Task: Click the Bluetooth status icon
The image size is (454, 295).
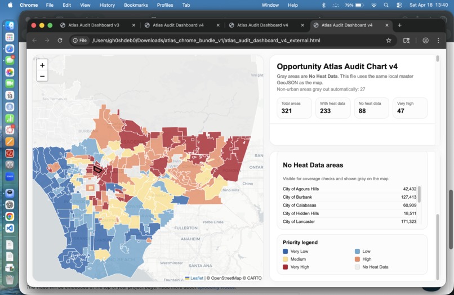Action: (x=324, y=5)
